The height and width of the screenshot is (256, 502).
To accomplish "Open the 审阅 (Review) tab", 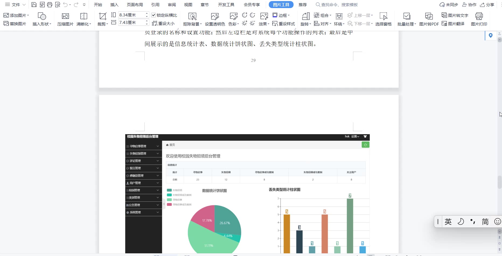I will pos(172,5).
